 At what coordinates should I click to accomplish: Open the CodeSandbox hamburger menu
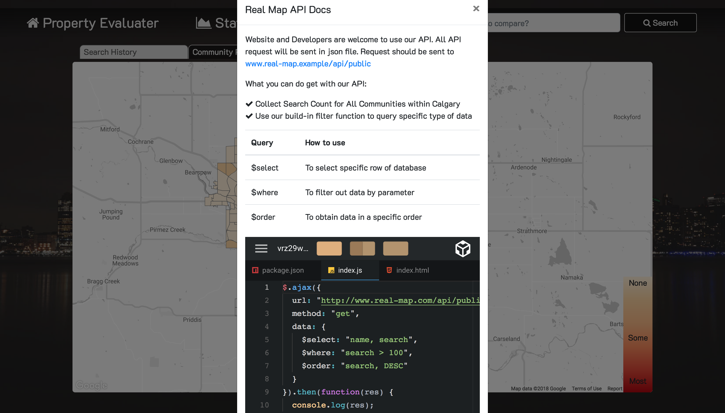(261, 249)
